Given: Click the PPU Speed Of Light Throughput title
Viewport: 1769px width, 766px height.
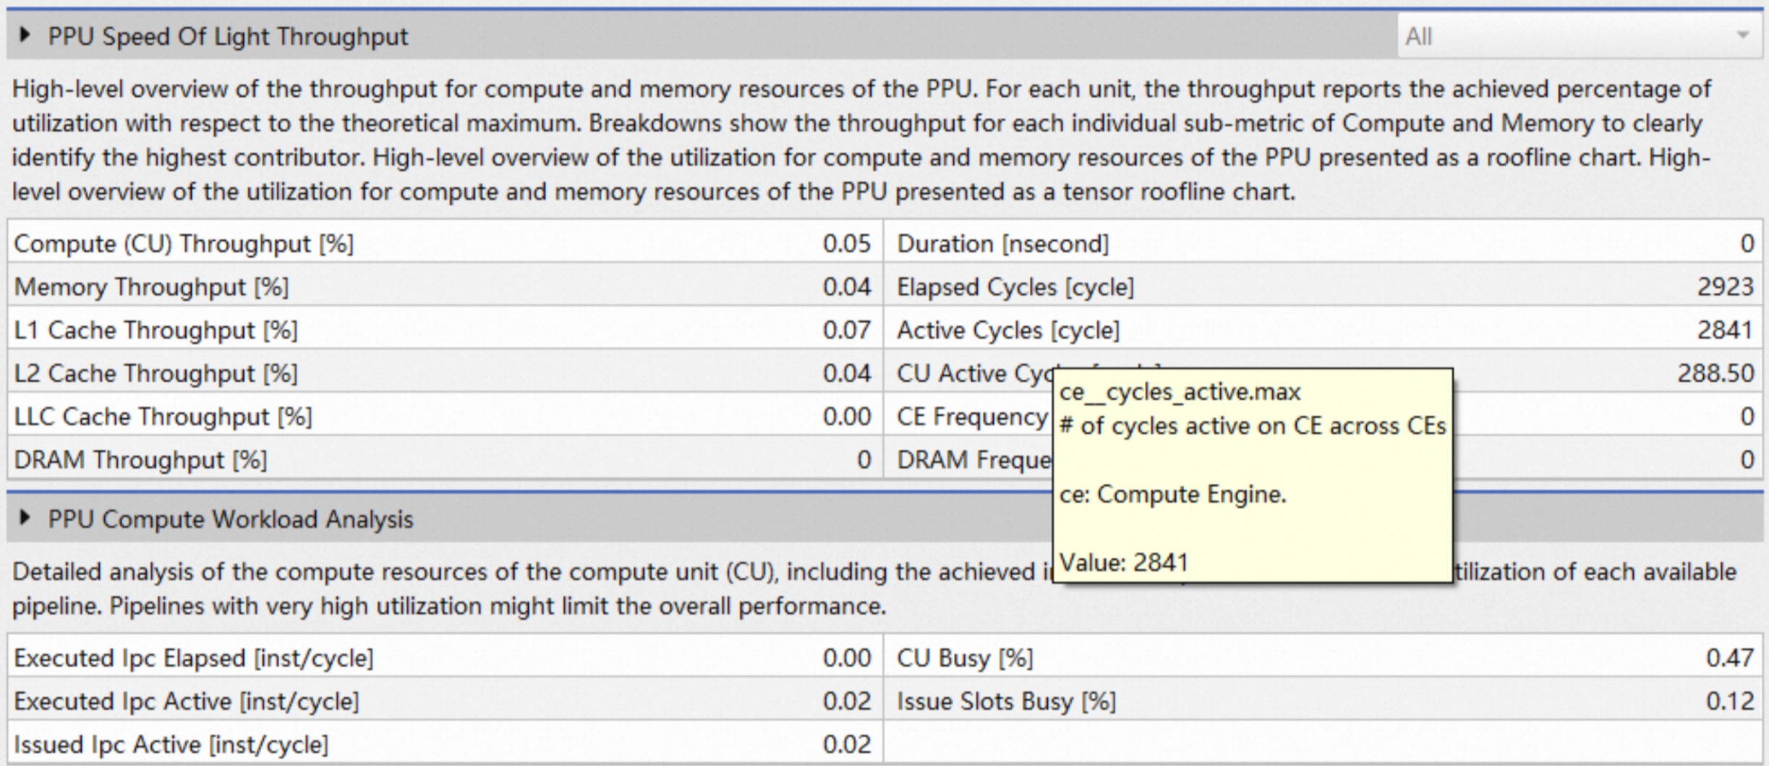Looking at the screenshot, I should click(x=228, y=36).
